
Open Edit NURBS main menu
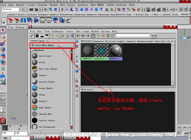(x=97, y=5)
